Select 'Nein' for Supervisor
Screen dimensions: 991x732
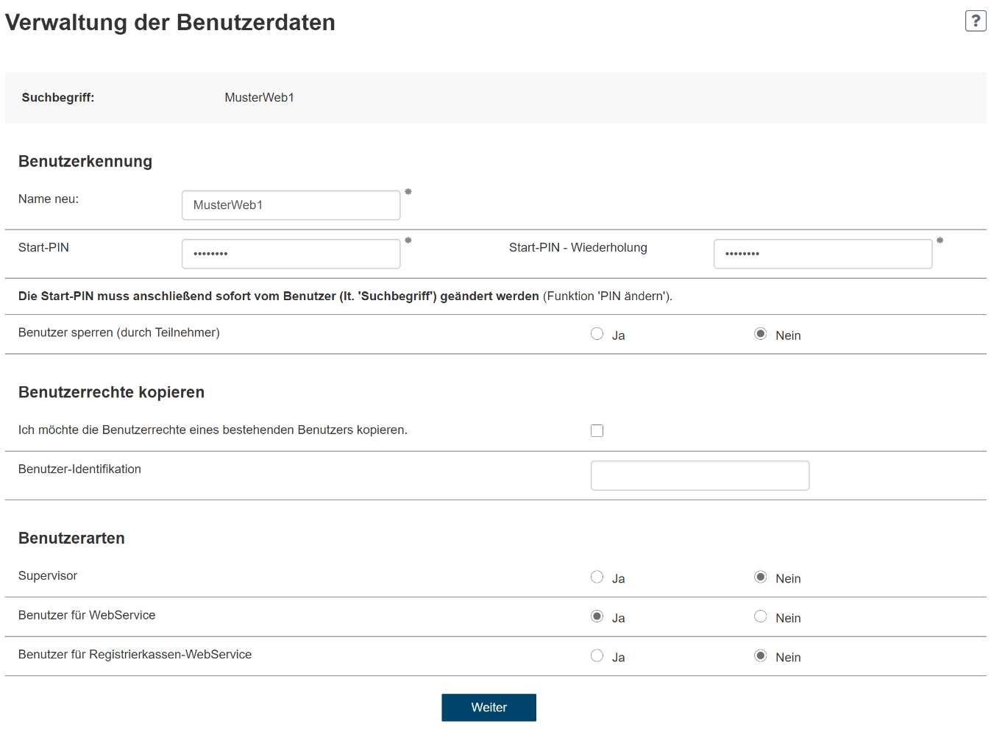point(760,577)
